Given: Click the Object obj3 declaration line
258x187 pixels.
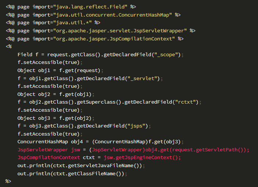Looking at the screenshot, I should click(x=56, y=118).
